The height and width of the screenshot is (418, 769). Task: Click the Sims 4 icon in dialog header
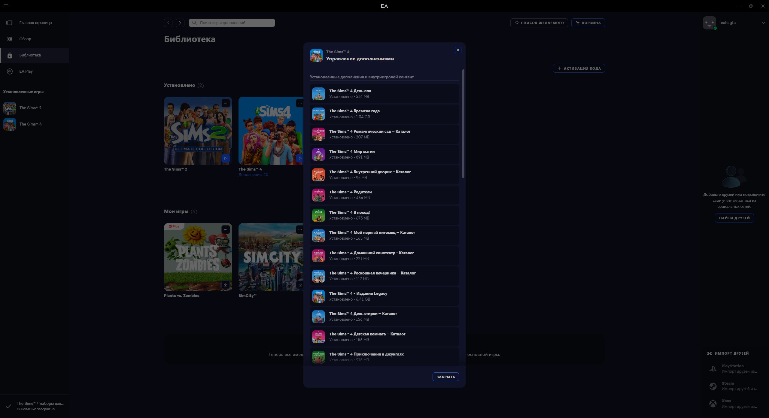(316, 56)
